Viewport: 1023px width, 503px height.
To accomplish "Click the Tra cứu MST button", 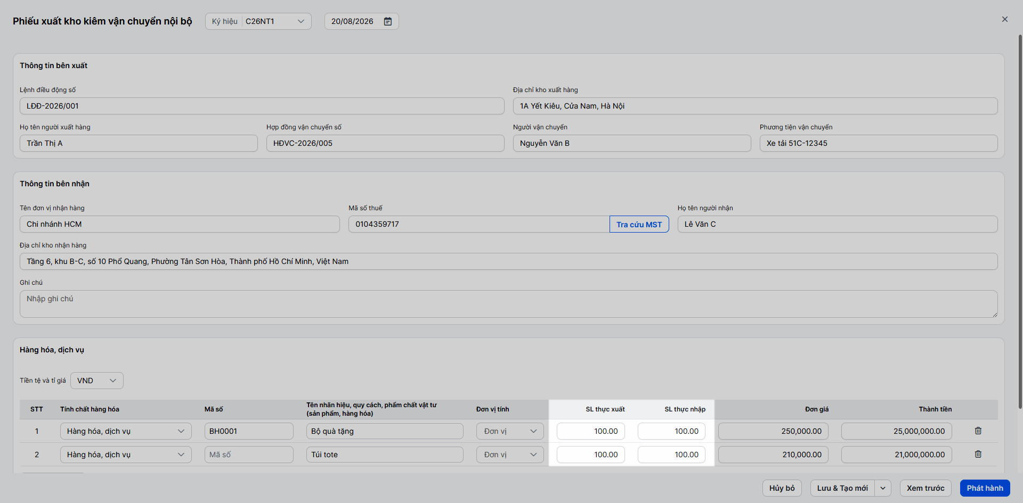I will (x=639, y=224).
